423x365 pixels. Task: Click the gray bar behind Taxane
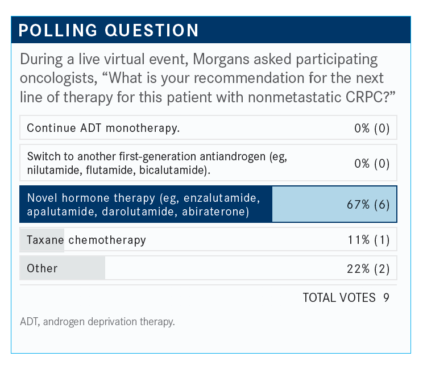(x=42, y=240)
